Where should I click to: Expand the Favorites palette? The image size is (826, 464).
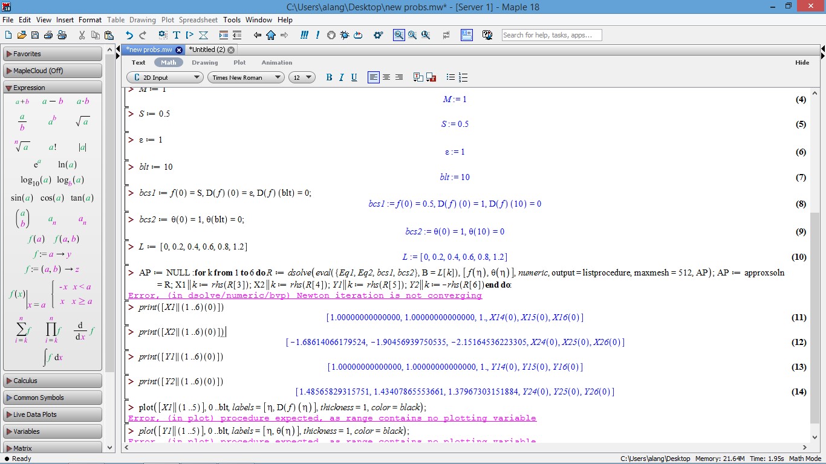(x=53, y=54)
